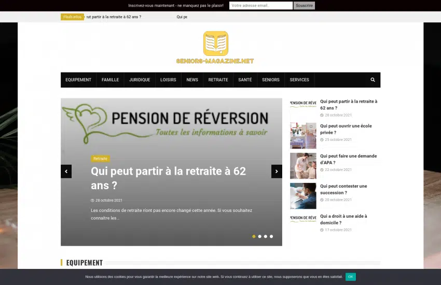Switch to the last slider dot
The height and width of the screenshot is (285, 441).
271,236
